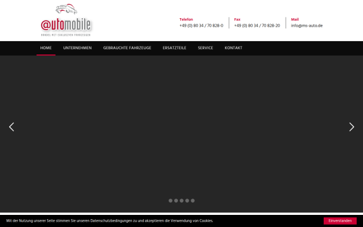Select the first slider dot
This screenshot has height=227, width=363.
(171, 200)
